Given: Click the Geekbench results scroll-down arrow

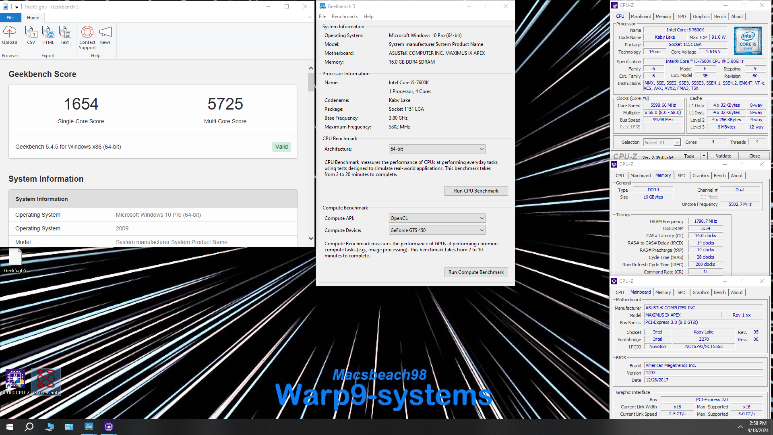Looking at the screenshot, I should [x=311, y=238].
